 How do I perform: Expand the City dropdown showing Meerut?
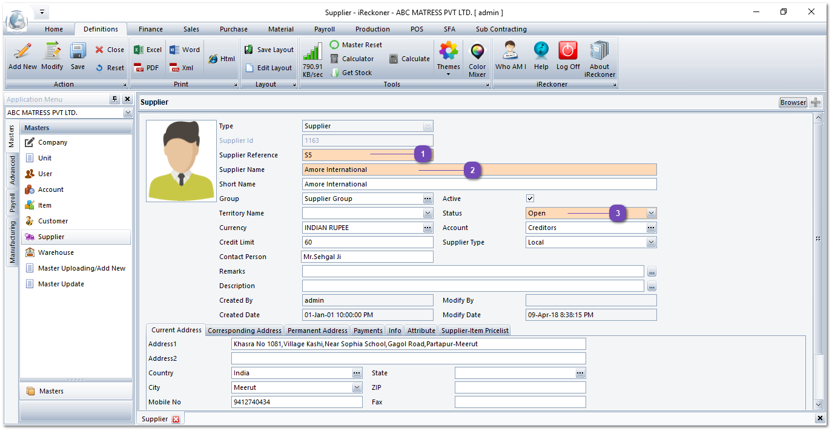coord(357,387)
